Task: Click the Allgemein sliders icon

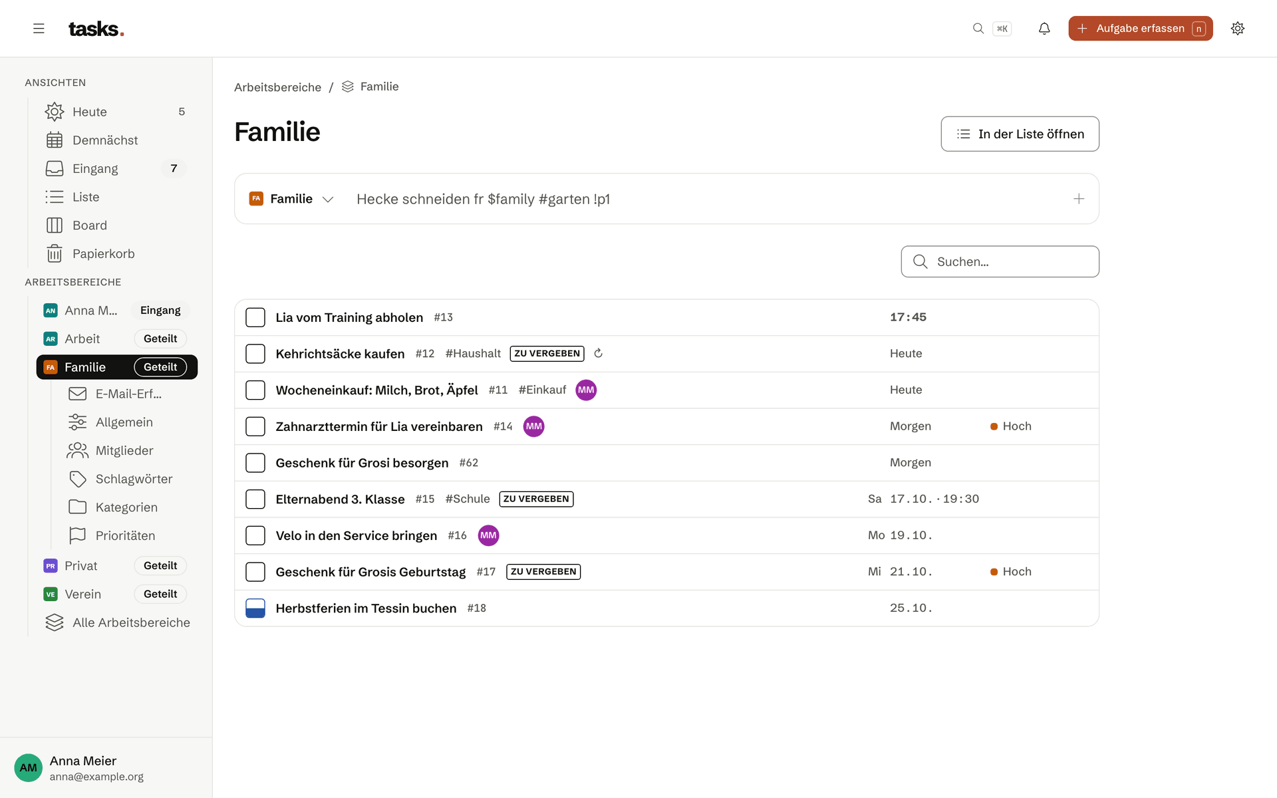Action: pos(77,422)
